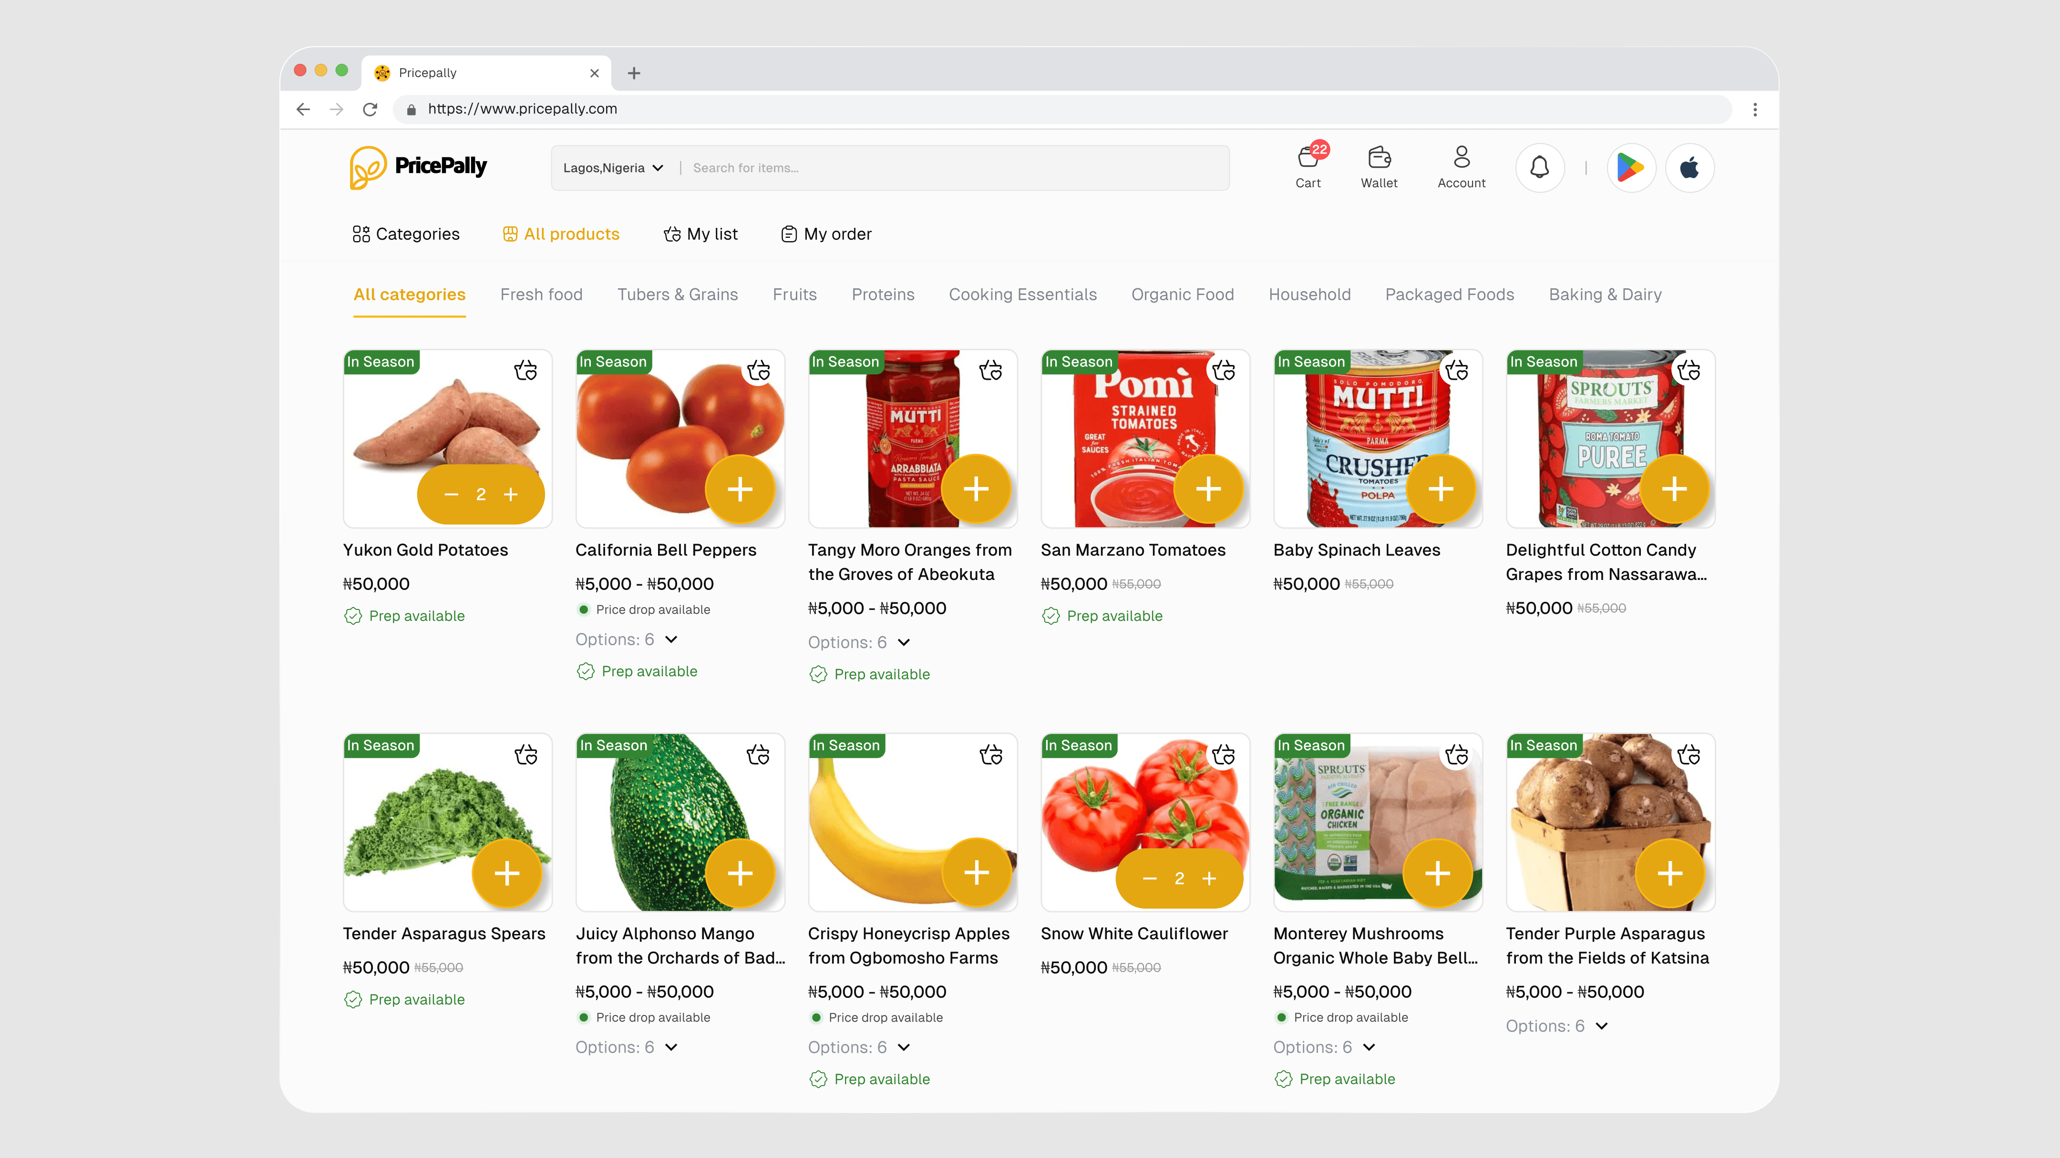Open My list page
This screenshot has height=1158, width=2060.
coord(700,234)
